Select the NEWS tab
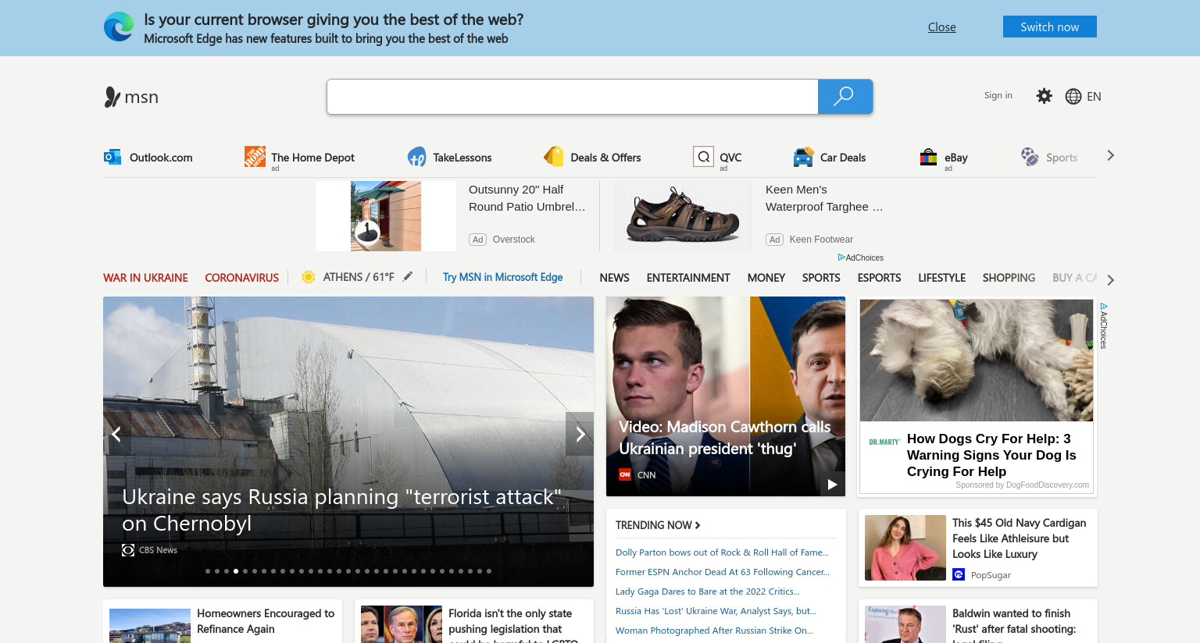This screenshot has width=1200, height=643. point(614,278)
